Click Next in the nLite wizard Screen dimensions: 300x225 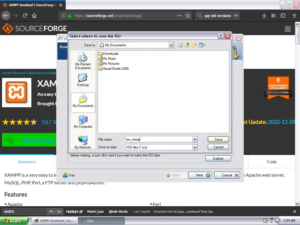(x=200, y=175)
